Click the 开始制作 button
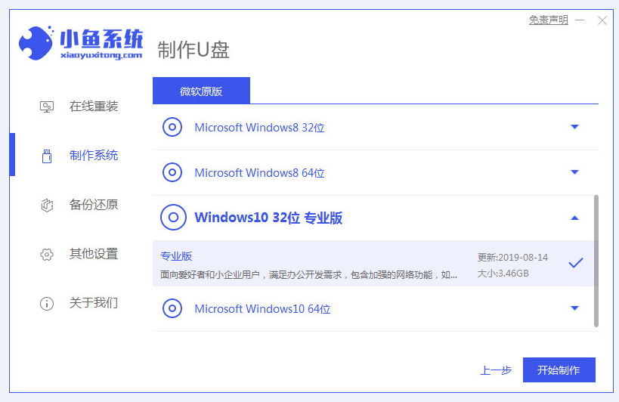 [559, 370]
